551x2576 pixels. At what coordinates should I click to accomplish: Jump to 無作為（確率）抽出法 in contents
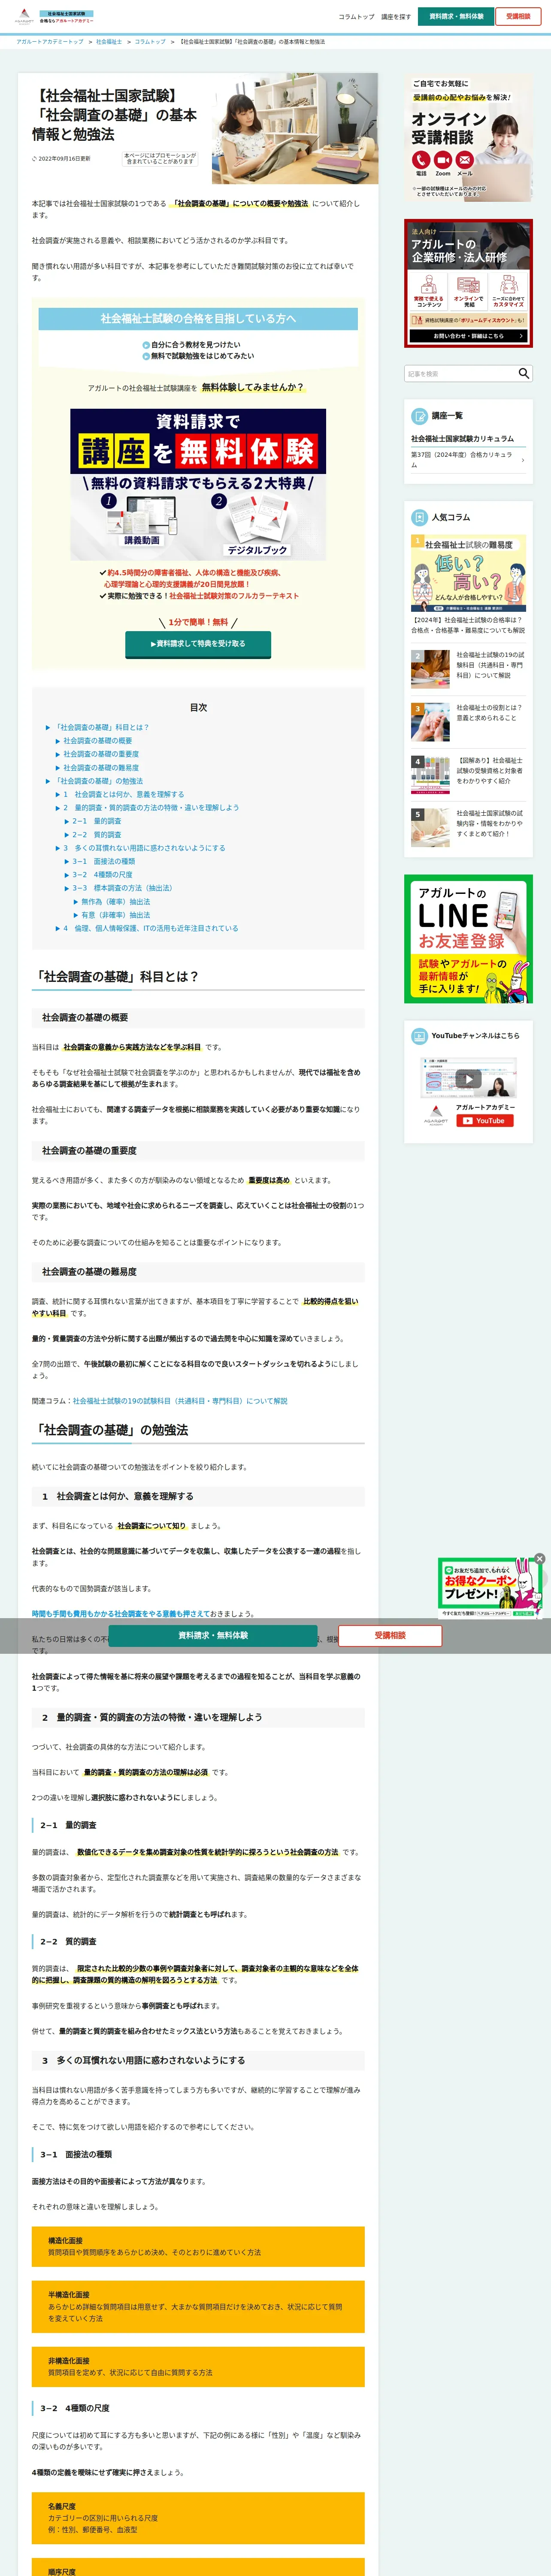click(115, 902)
